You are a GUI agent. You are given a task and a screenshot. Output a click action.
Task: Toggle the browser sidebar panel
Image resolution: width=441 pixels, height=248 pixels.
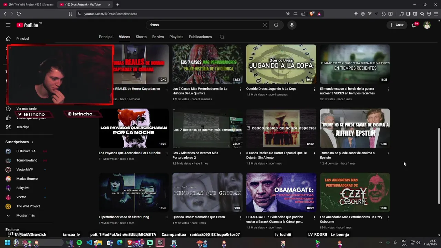tap(408, 14)
